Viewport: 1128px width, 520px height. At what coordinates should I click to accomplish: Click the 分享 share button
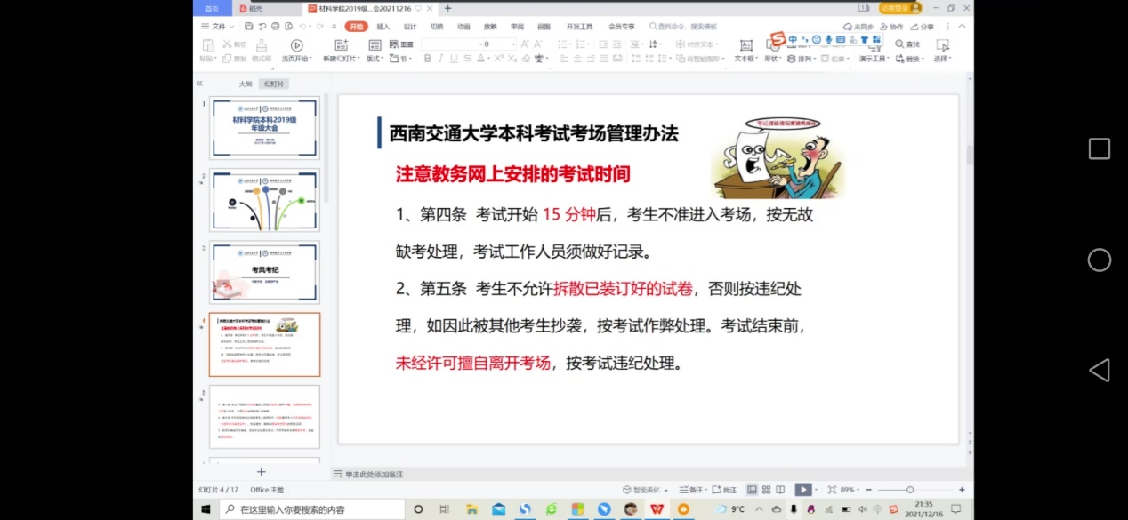923,27
